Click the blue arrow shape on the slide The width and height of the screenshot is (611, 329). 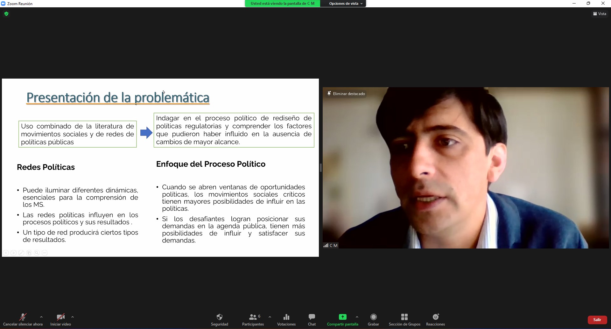(x=146, y=133)
